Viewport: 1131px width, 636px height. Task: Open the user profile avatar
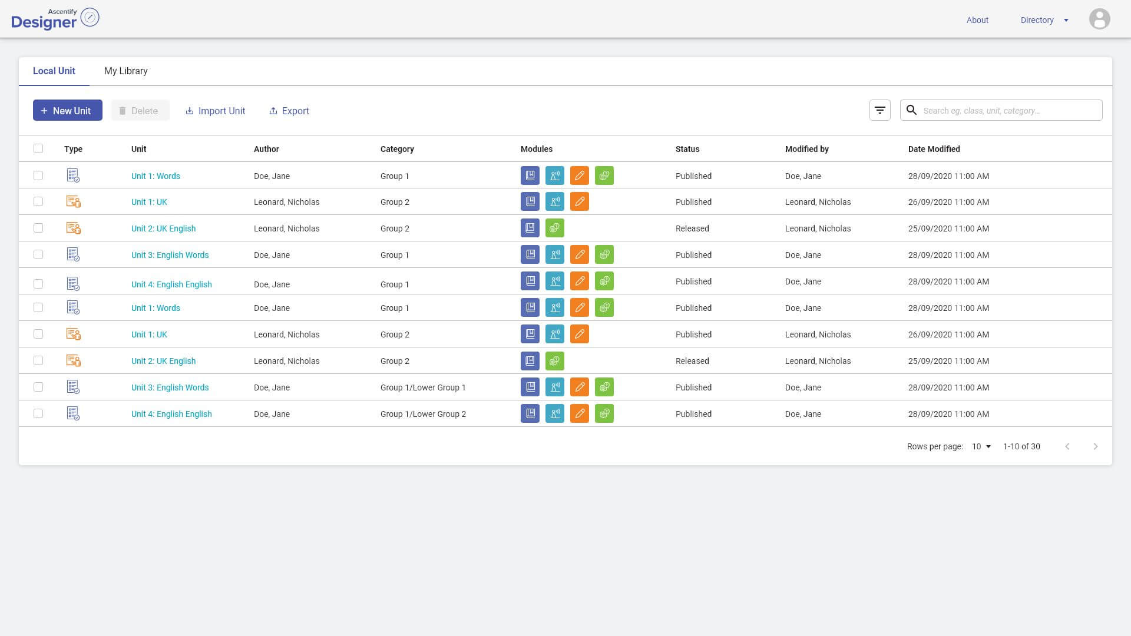[x=1099, y=19]
